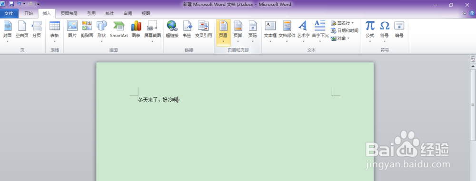This screenshot has height=181, width=476.
Task: Insert a cross-reference (交叉引用)
Action: point(203,30)
